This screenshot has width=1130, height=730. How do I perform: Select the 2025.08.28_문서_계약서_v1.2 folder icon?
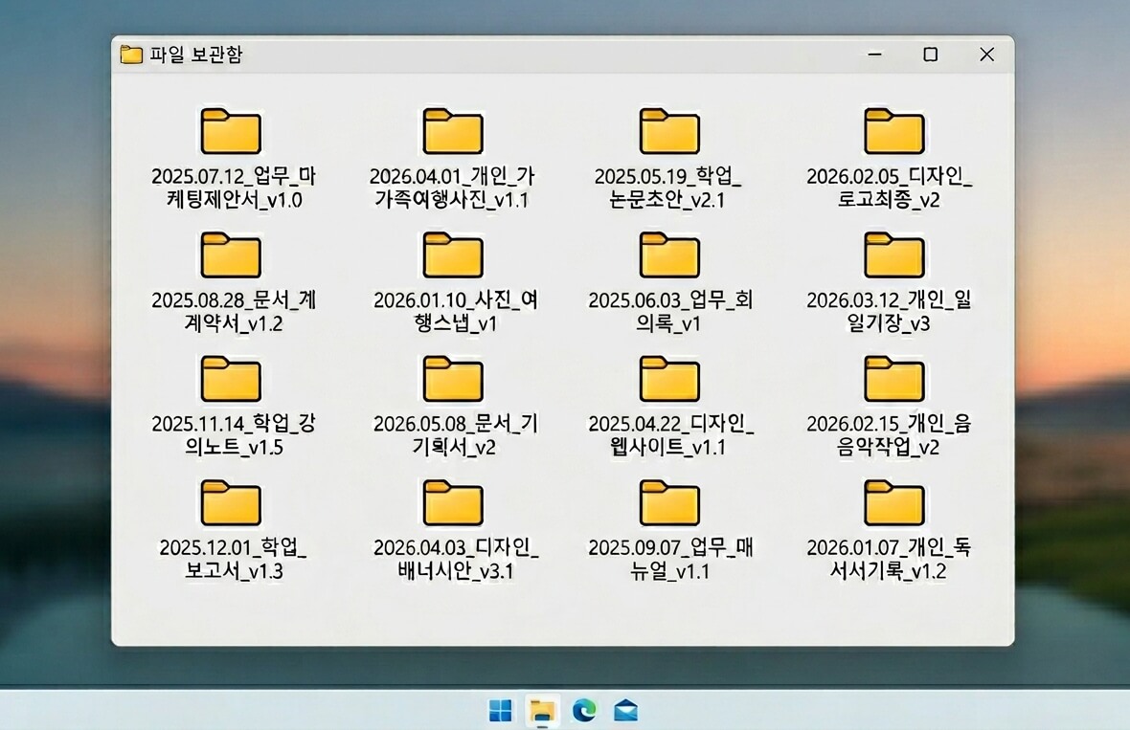(231, 254)
